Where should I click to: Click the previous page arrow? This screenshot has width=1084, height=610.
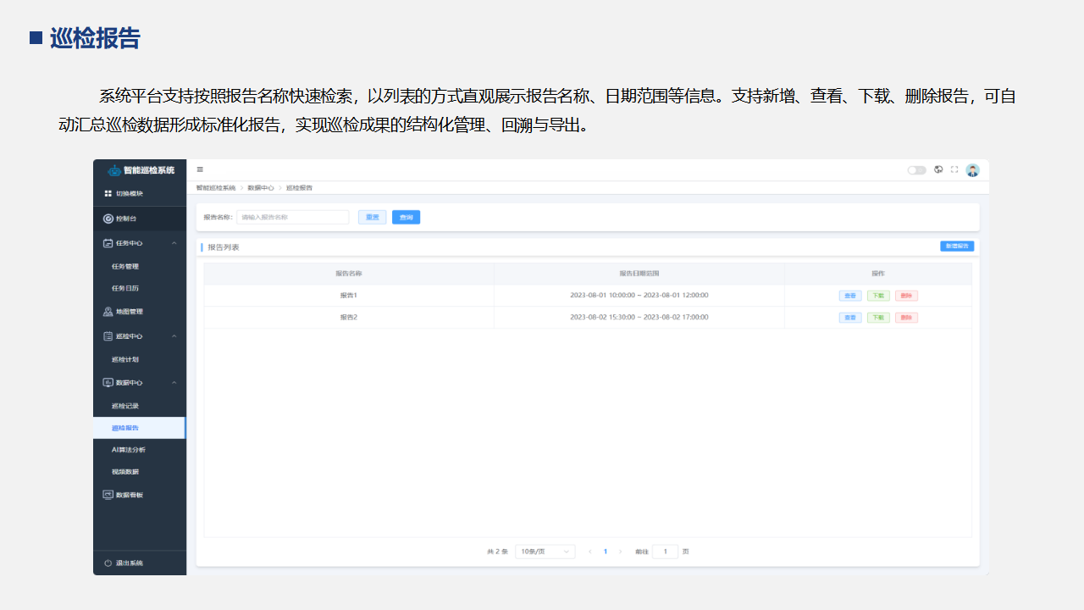tap(589, 552)
